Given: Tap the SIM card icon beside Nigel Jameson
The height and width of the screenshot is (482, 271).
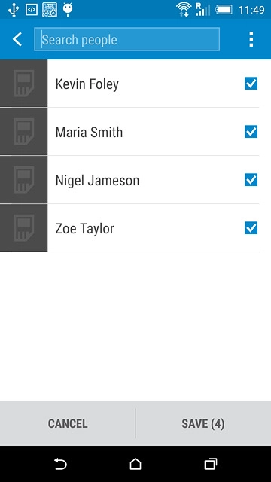Looking at the screenshot, I should pos(23,180).
